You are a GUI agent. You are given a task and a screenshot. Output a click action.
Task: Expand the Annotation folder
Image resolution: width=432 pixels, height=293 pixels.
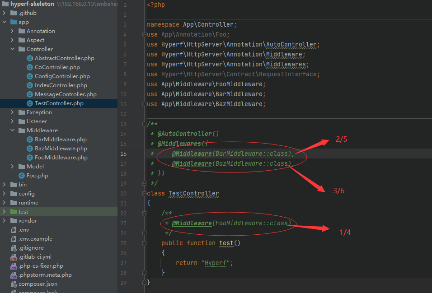tap(13, 31)
